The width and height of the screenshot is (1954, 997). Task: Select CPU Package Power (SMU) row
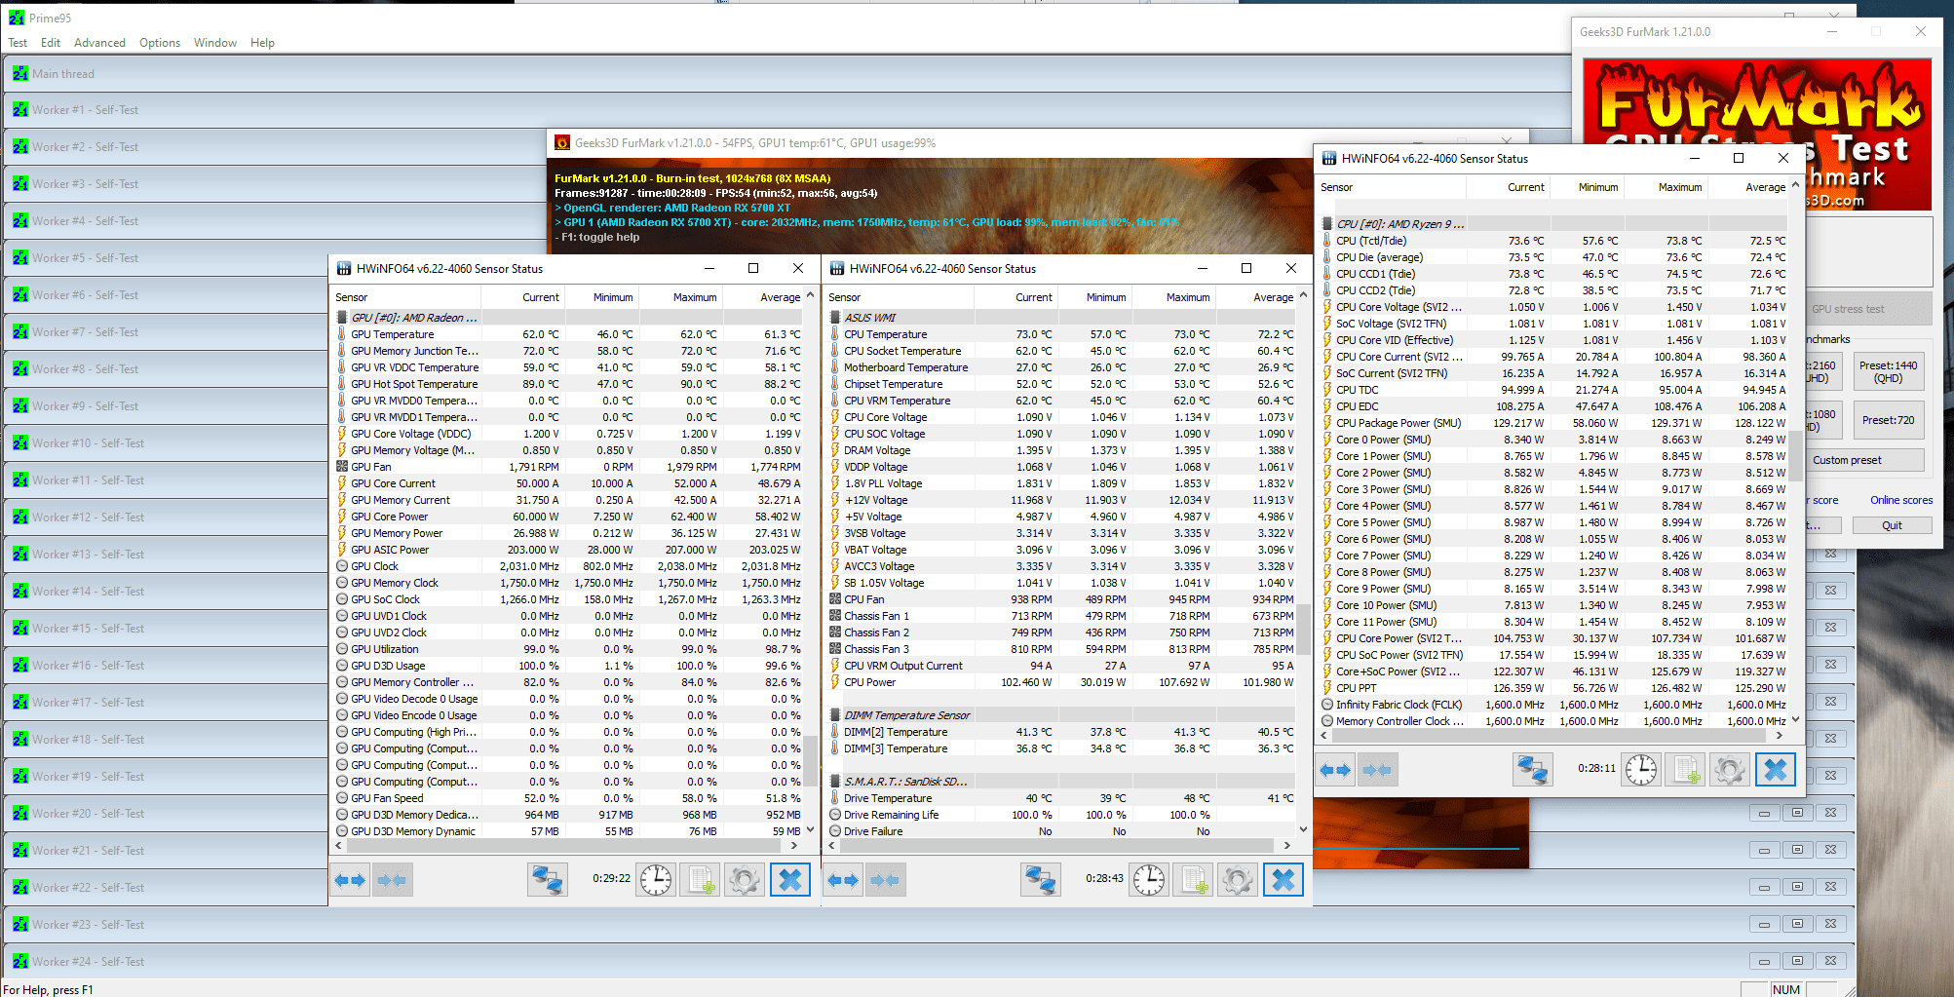(x=1553, y=423)
